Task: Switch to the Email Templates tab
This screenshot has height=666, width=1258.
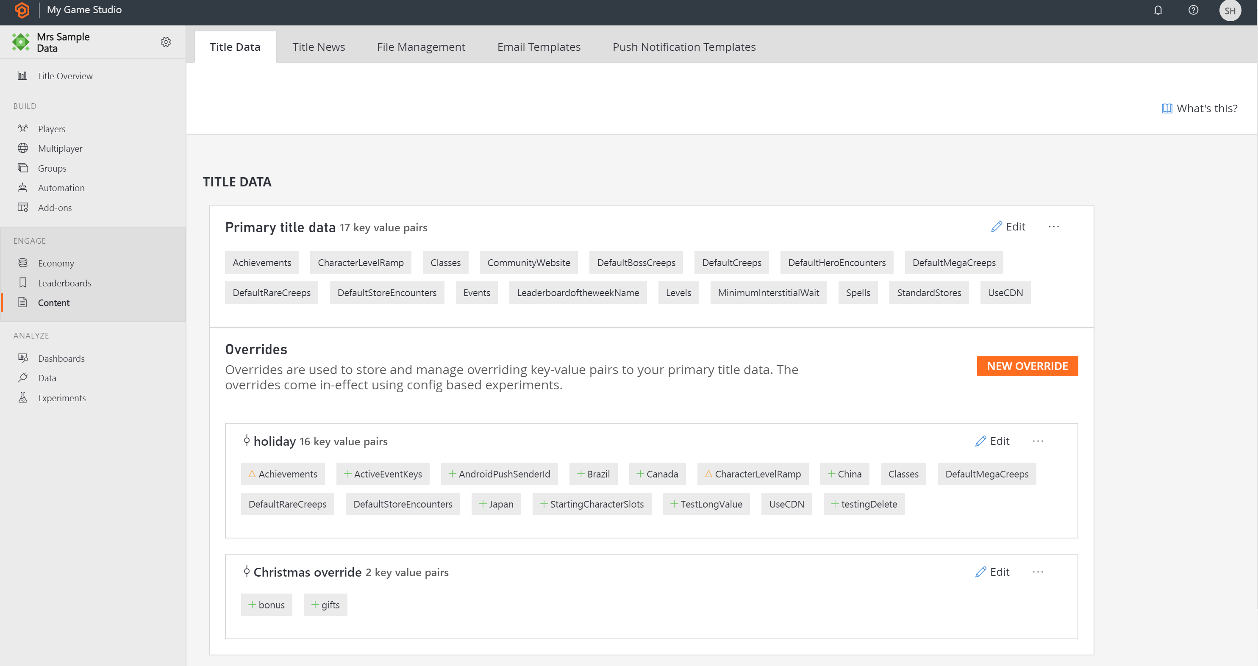Action: [538, 47]
